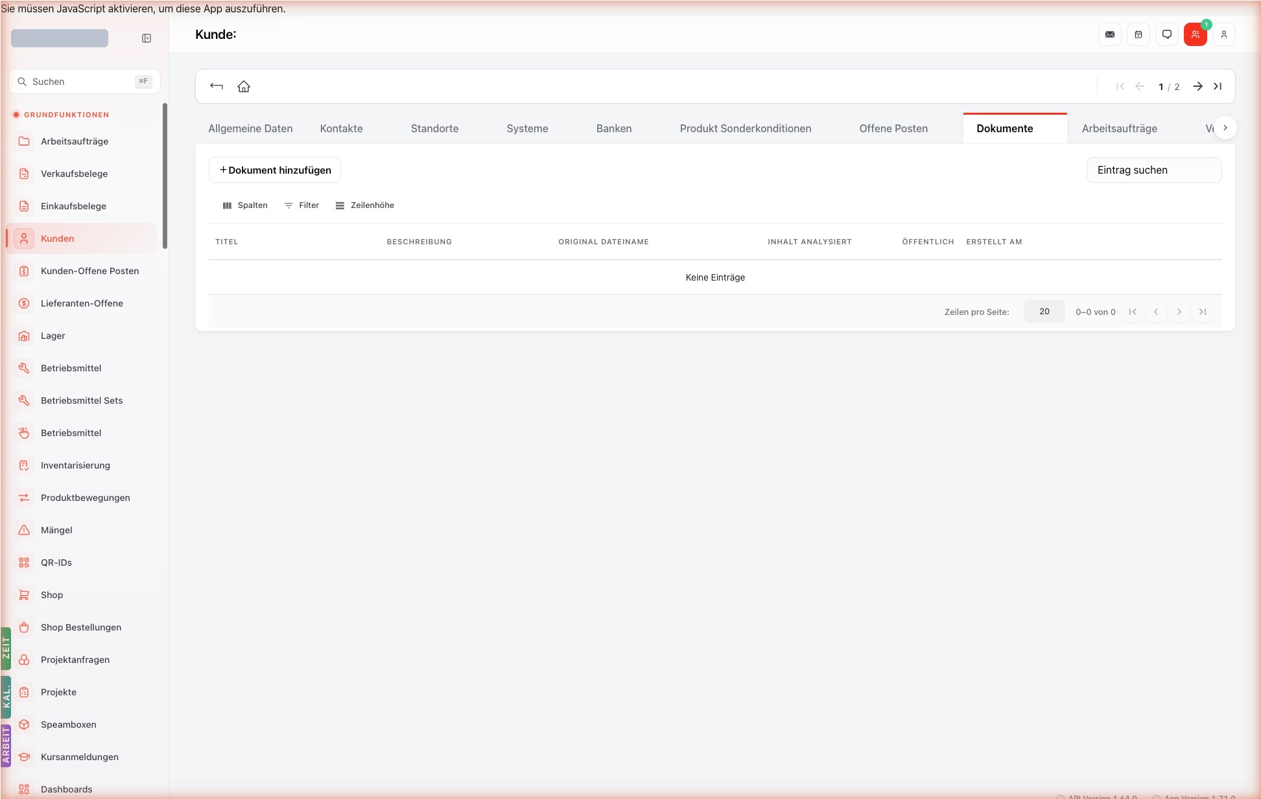Viewport: 1261px width, 799px height.
Task: Sort by Beschreibung column header
Action: (x=419, y=242)
